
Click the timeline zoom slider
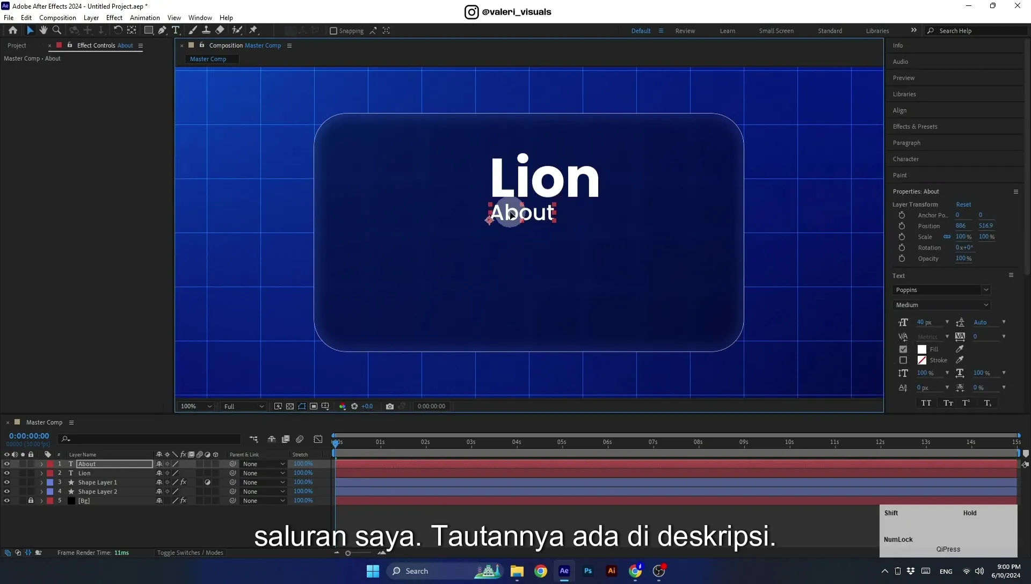[x=348, y=553]
